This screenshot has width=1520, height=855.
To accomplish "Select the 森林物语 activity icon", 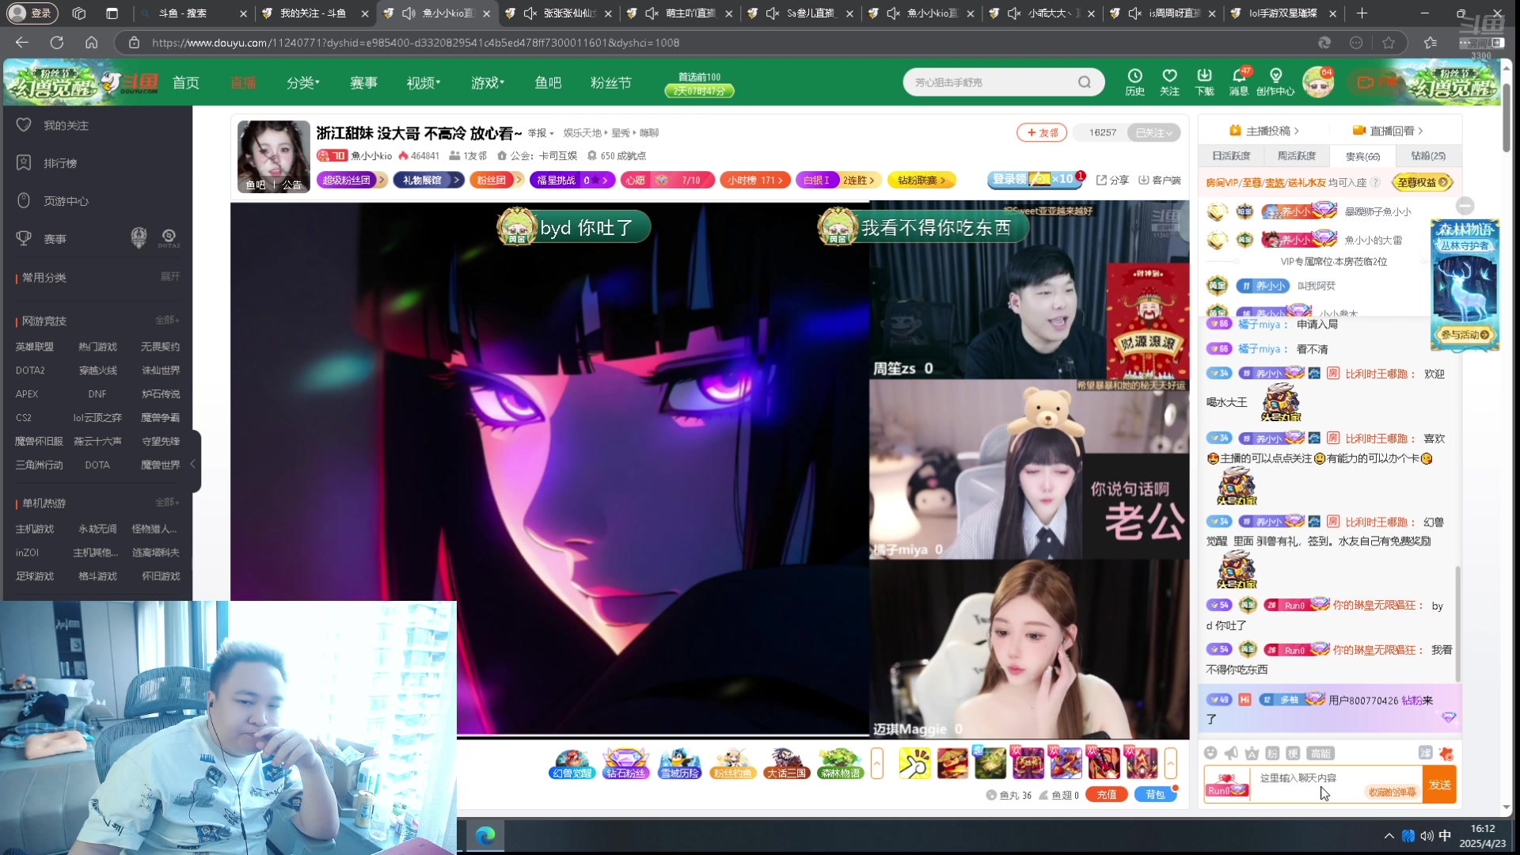I will [x=840, y=763].
